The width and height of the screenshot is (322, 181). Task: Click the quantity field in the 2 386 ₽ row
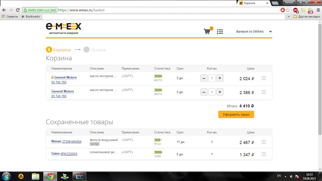(x=212, y=92)
